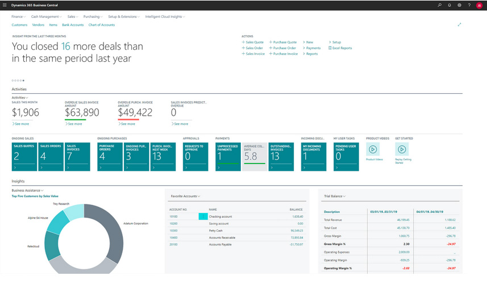Image resolution: width=487 pixels, height=288 pixels.
Task: Expand Setup & Extensions menu
Action: (124, 17)
